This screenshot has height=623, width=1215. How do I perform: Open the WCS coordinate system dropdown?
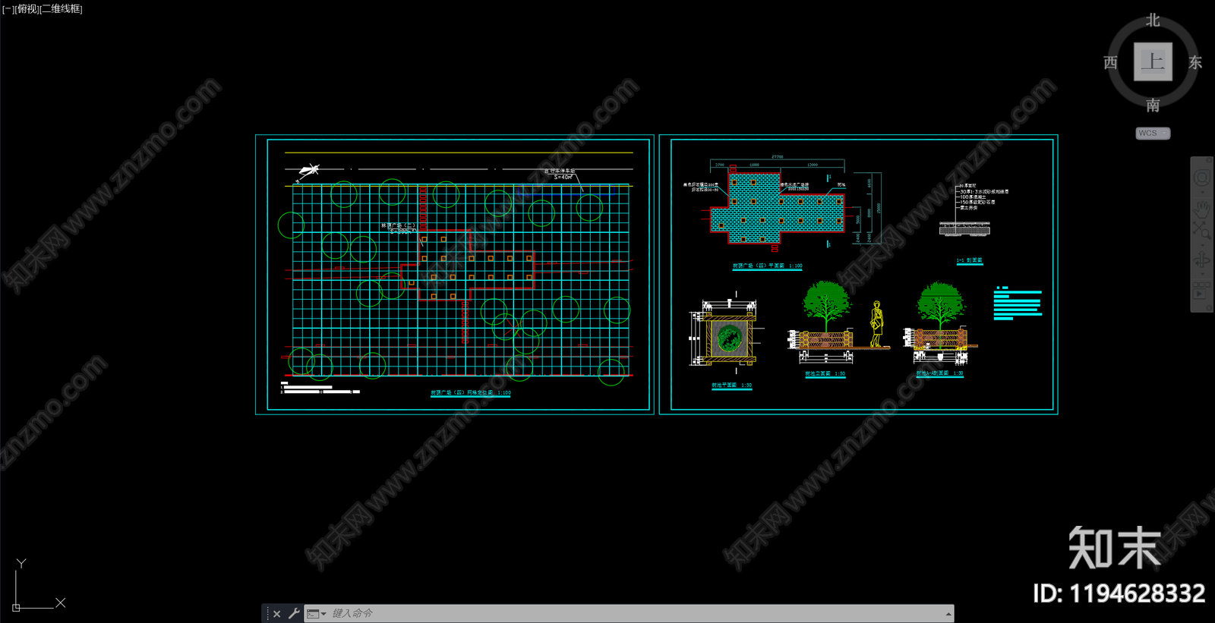[1153, 134]
